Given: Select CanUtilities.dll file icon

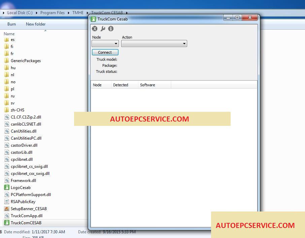Looking at the screenshot, I should [x=7, y=131].
